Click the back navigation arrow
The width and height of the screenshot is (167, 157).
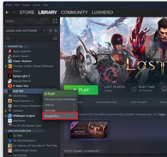tap(7, 12)
